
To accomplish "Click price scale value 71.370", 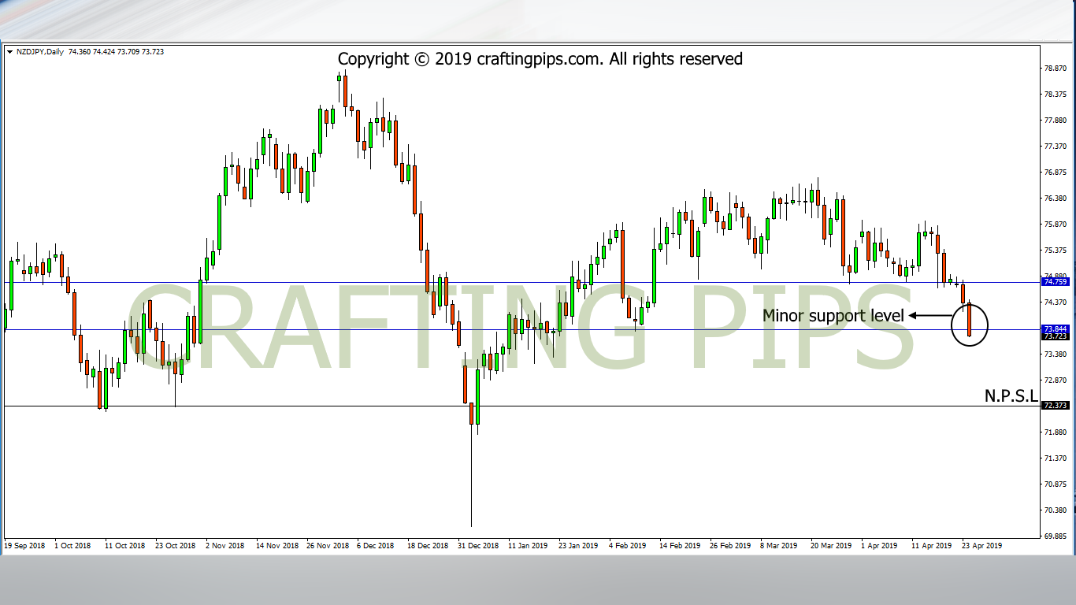I will (x=1055, y=458).
